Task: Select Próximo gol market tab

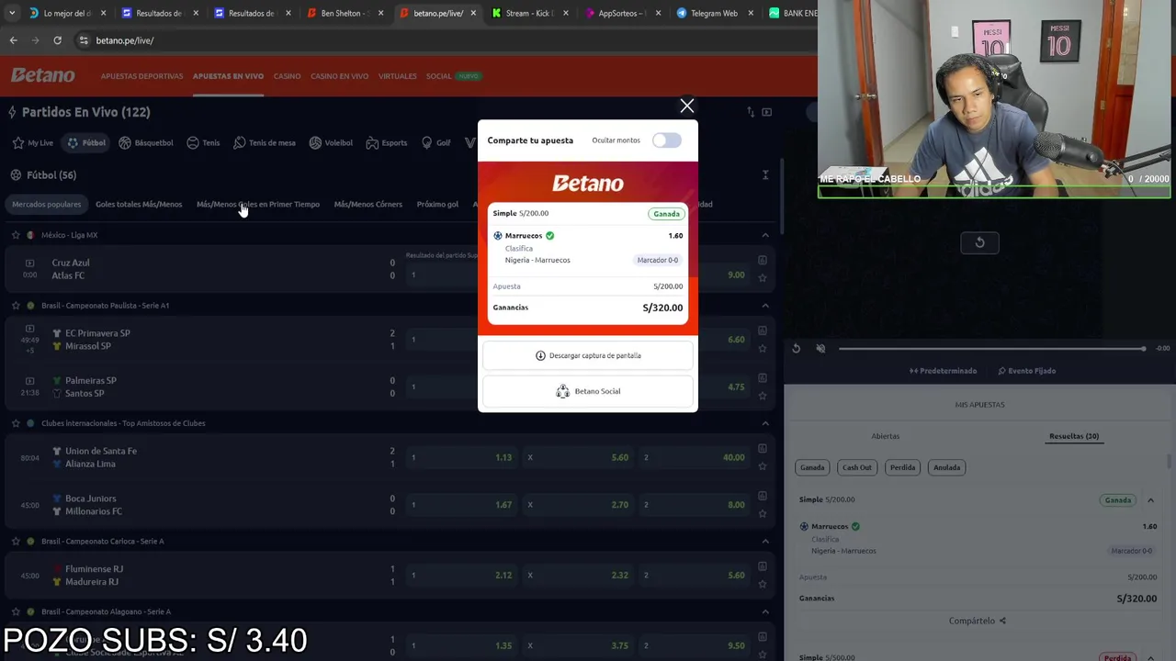Action: 437,204
